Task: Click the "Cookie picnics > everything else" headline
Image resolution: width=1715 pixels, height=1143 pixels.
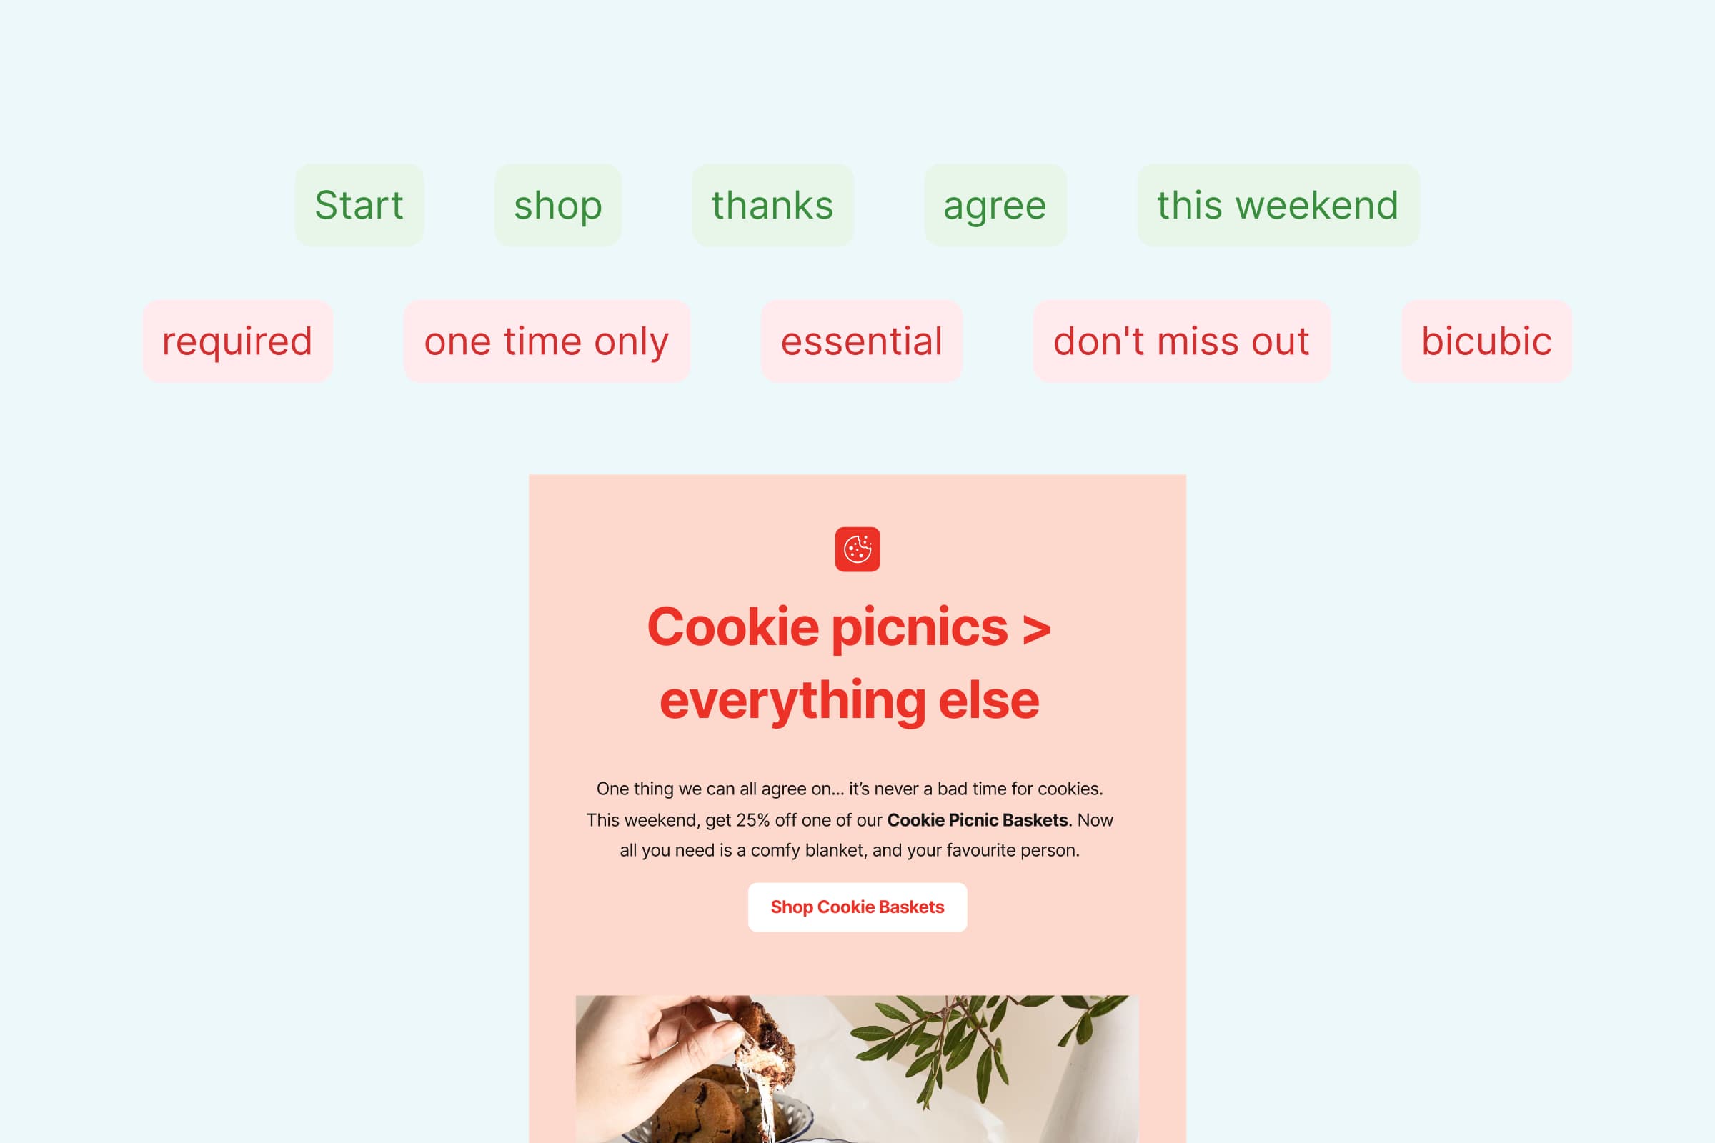Action: (850, 663)
